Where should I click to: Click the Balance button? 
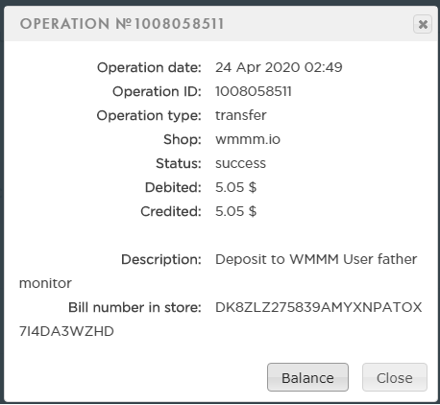pyautogui.click(x=307, y=377)
